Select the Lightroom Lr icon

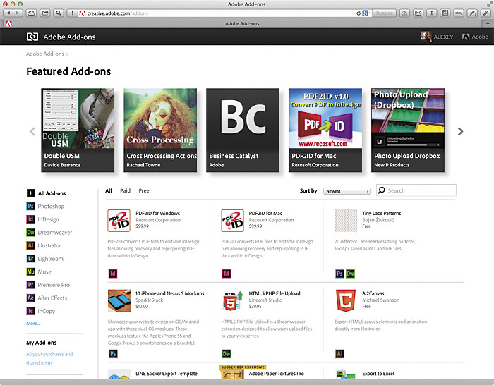(x=30, y=259)
